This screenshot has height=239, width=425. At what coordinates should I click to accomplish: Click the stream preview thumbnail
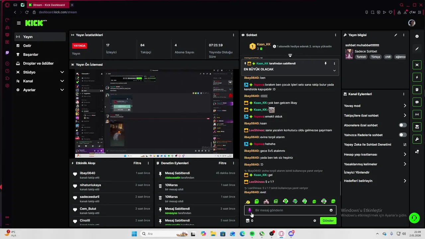154,113
